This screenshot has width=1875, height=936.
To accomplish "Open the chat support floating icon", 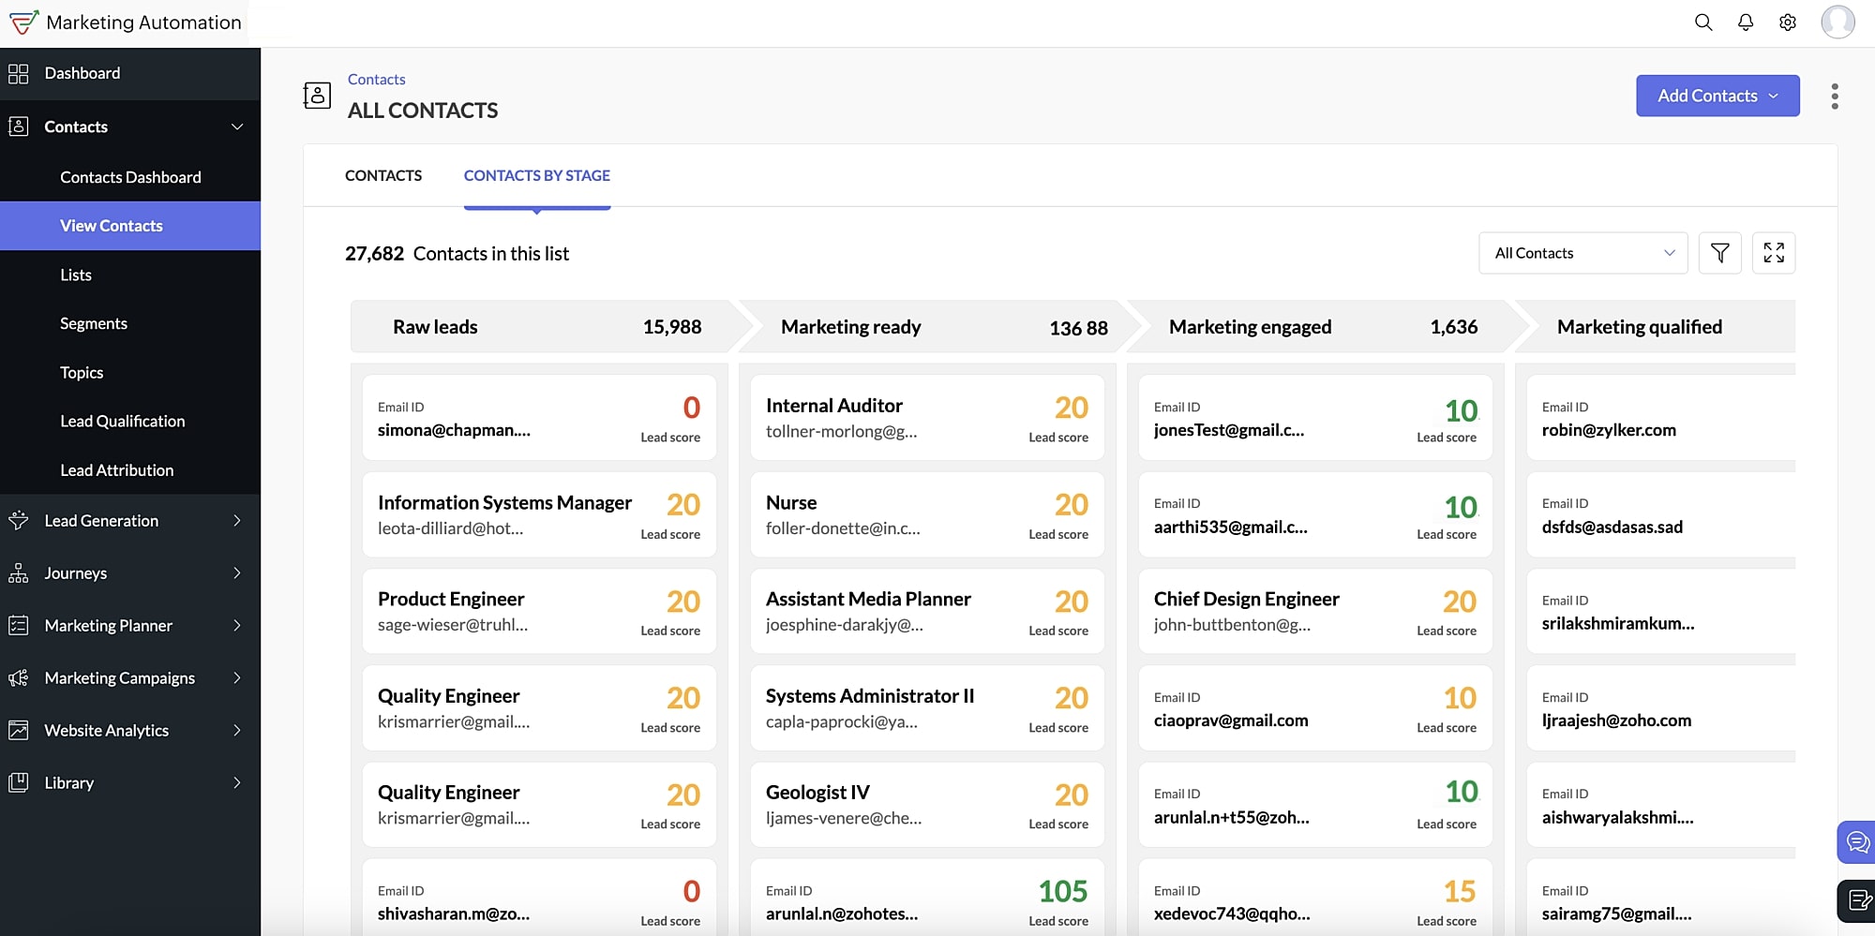I will (x=1856, y=842).
